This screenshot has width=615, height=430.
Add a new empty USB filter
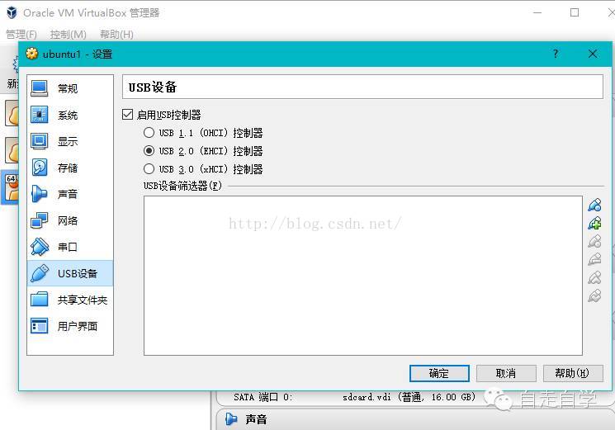pos(594,205)
